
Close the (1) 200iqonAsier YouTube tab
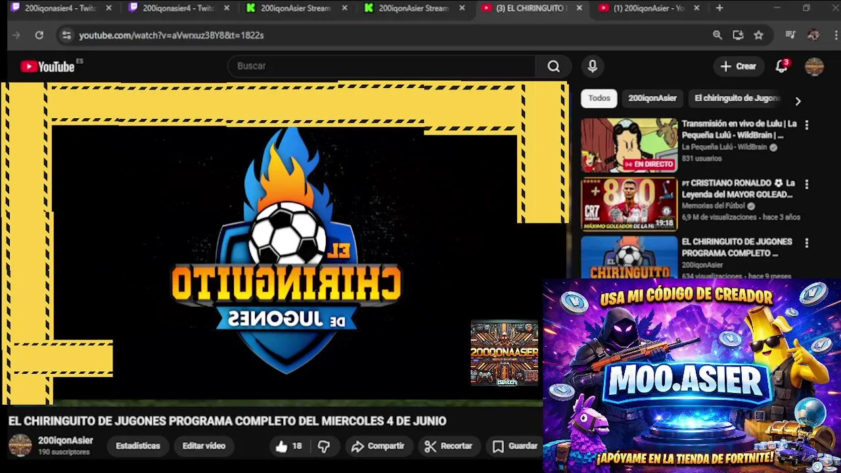696,8
